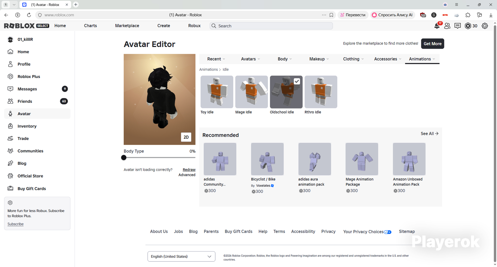
Task: Expand the Body dropdown
Action: pos(285,59)
